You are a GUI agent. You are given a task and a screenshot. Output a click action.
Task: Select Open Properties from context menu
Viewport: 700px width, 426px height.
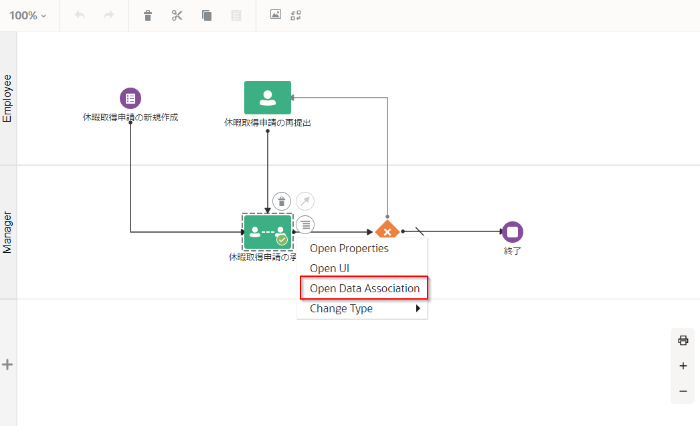click(349, 248)
